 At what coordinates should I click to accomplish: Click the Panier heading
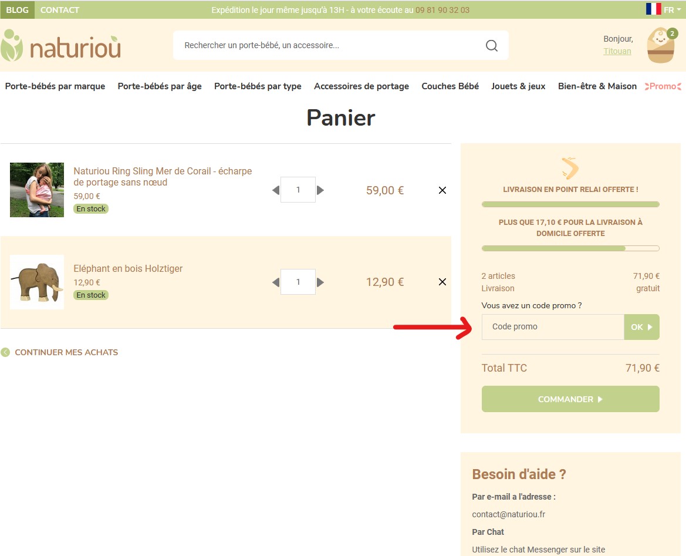(341, 118)
